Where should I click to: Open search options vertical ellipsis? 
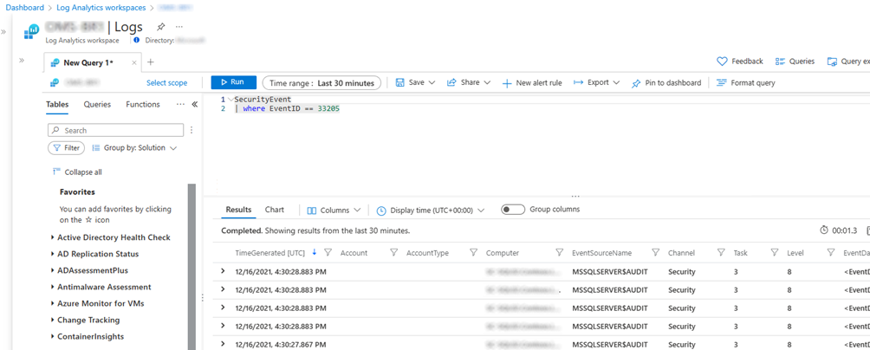(x=192, y=130)
